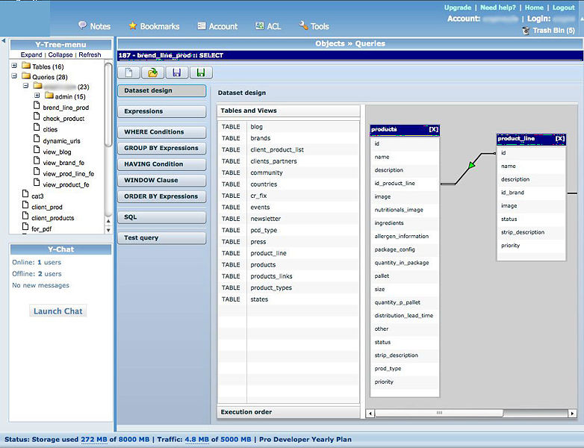Collapse the Queries folder node
Image resolution: width=584 pixels, height=448 pixels.
coord(14,76)
